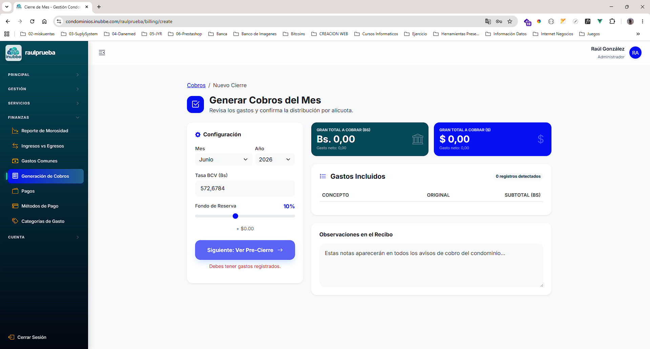Click the Categorías de Gasto tag icon
The height and width of the screenshot is (349, 650).
pyautogui.click(x=15, y=221)
